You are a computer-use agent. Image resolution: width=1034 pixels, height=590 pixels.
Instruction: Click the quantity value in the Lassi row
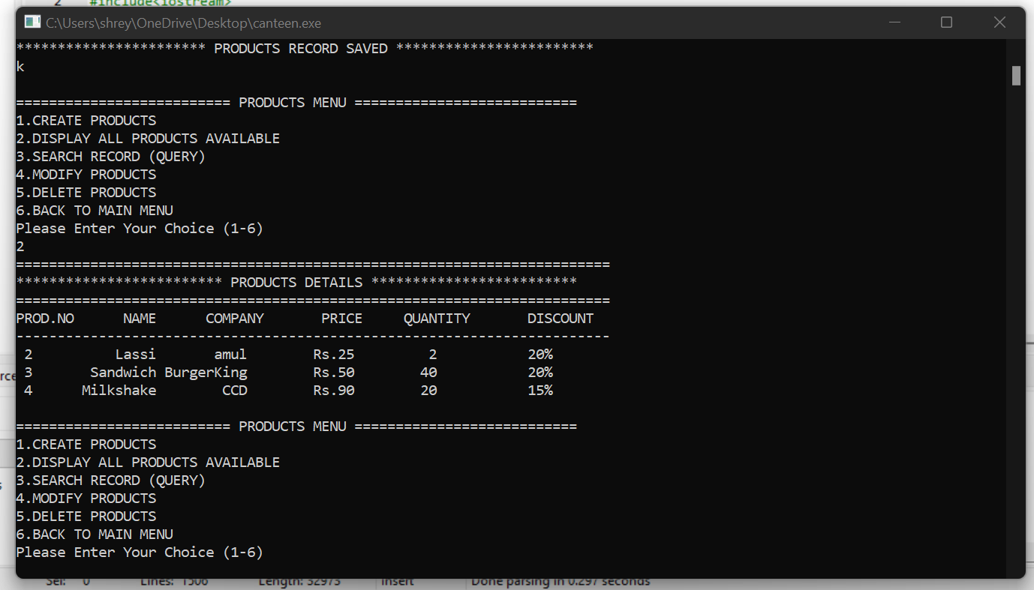[433, 355]
